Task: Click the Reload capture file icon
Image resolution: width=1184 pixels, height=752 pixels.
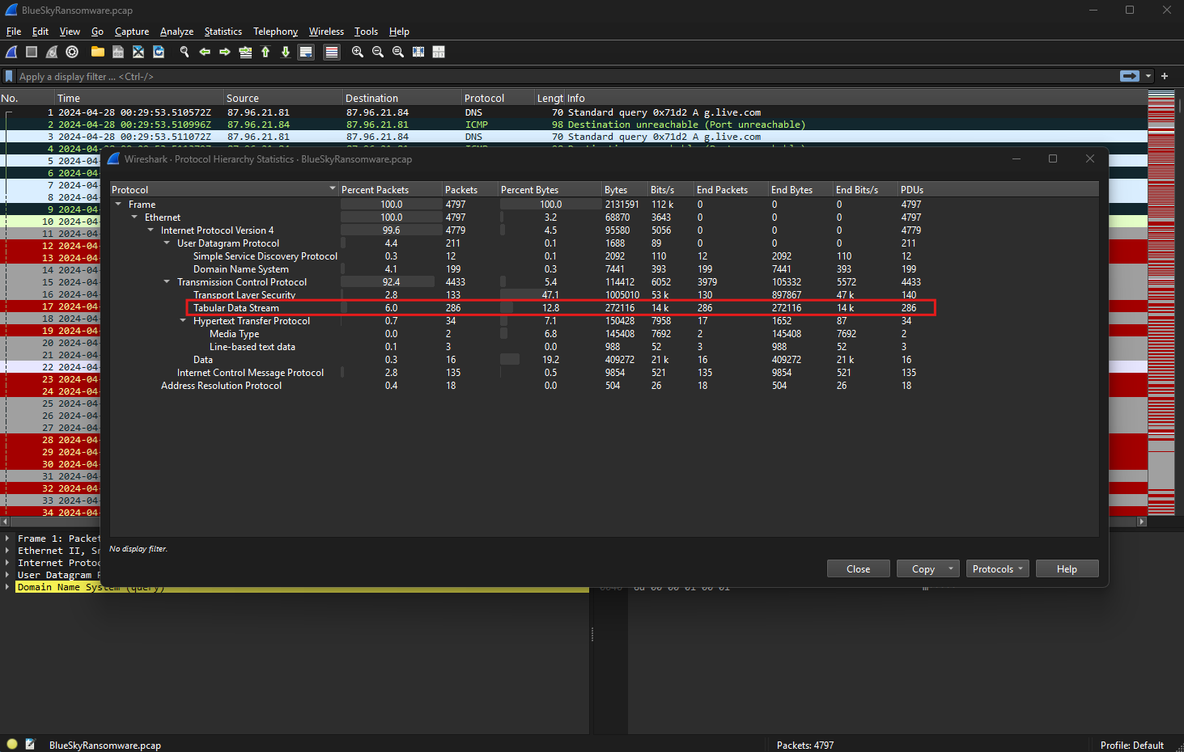Action: [x=159, y=52]
